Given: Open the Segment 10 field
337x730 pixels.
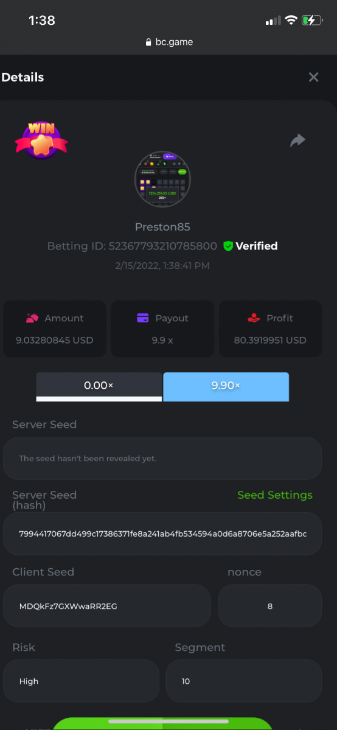Looking at the screenshot, I should [244, 681].
